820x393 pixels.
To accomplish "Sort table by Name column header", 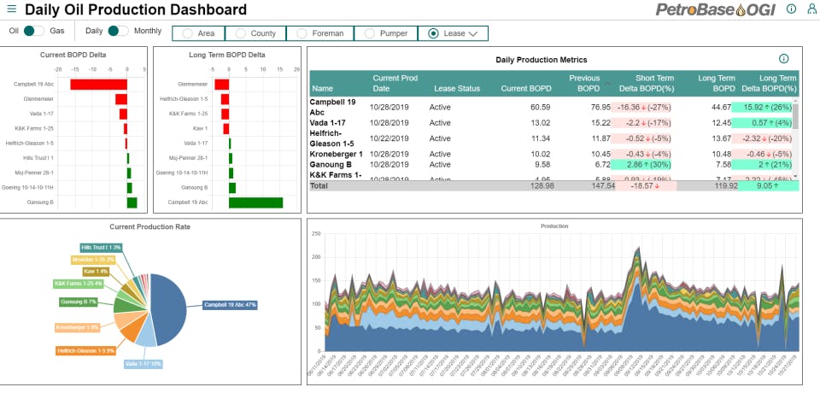I will [322, 89].
